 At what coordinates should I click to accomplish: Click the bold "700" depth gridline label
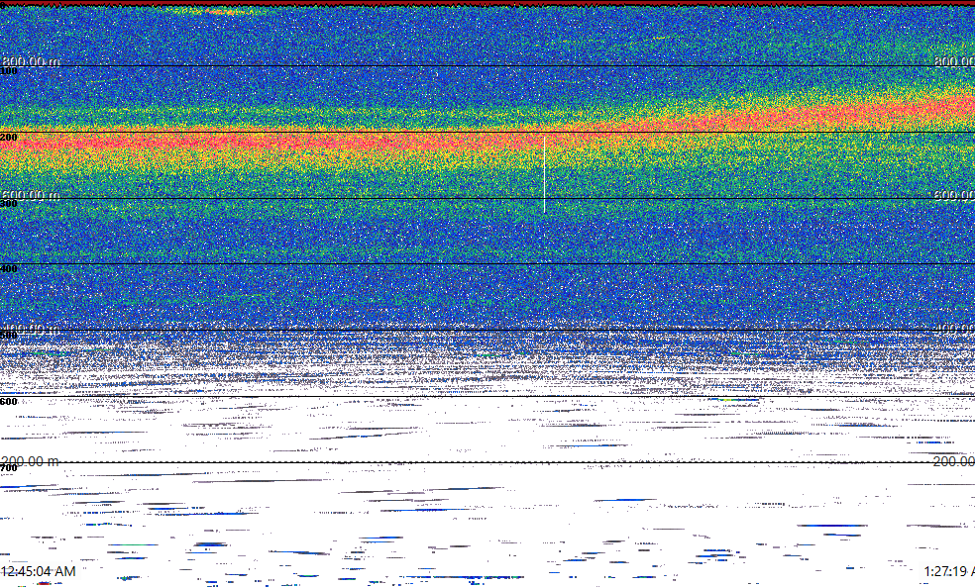(9, 467)
